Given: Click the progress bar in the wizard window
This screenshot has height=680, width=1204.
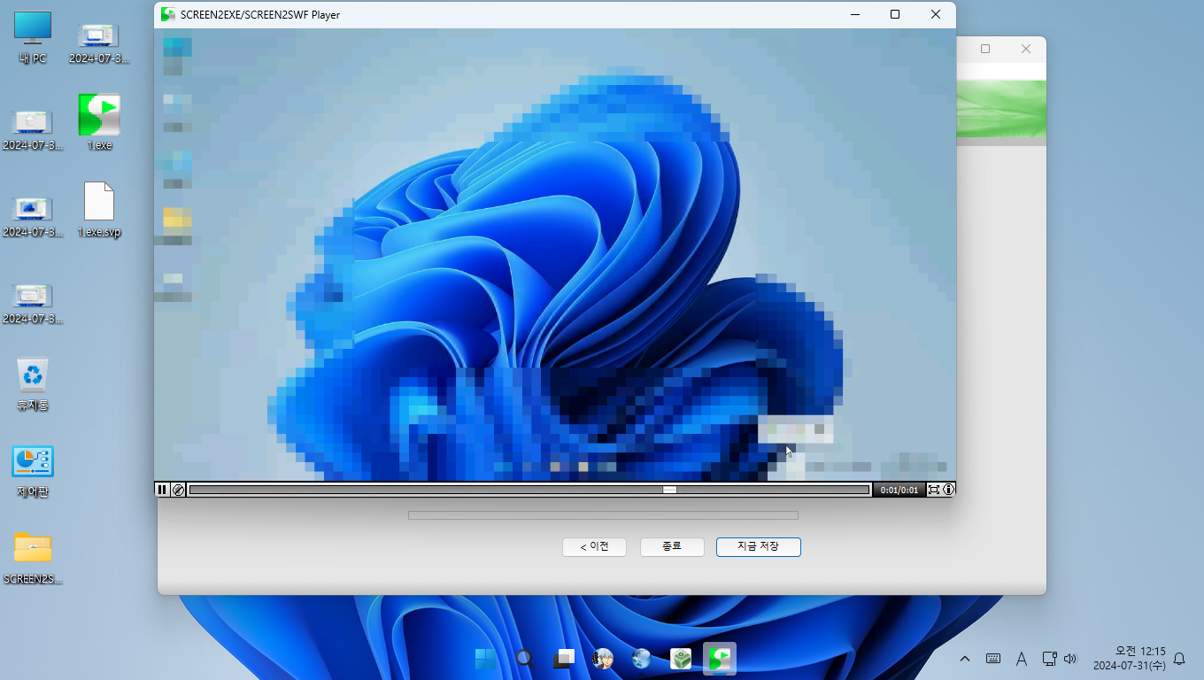Looking at the screenshot, I should 603,515.
